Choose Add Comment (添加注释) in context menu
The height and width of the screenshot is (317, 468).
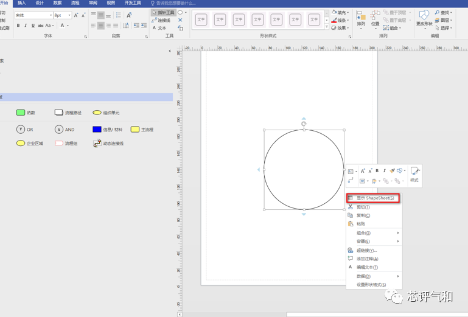tap(373, 259)
